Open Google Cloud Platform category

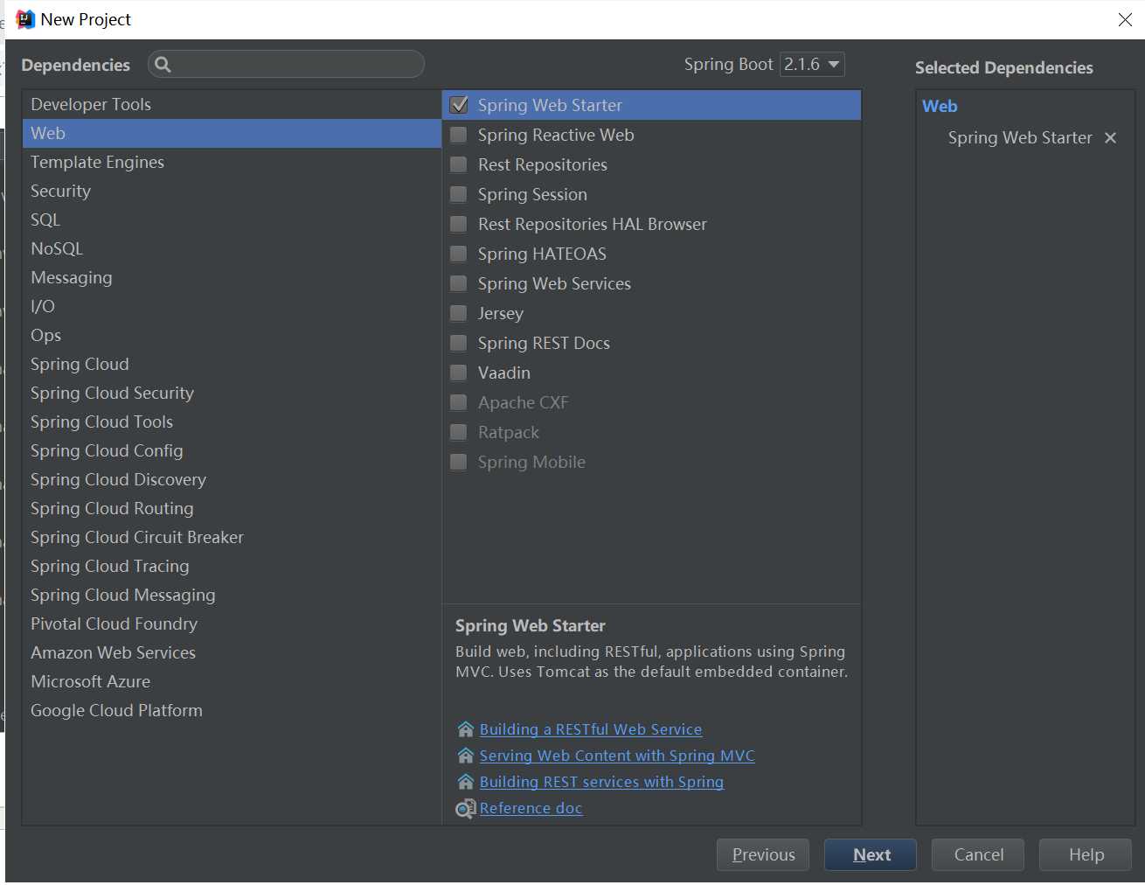[x=232, y=710]
